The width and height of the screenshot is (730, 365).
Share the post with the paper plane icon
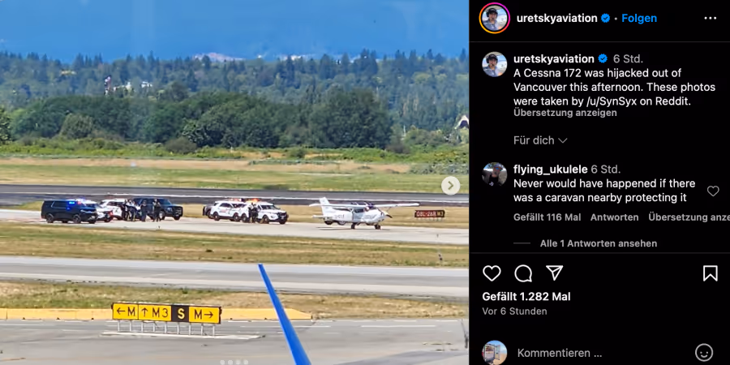(x=555, y=273)
